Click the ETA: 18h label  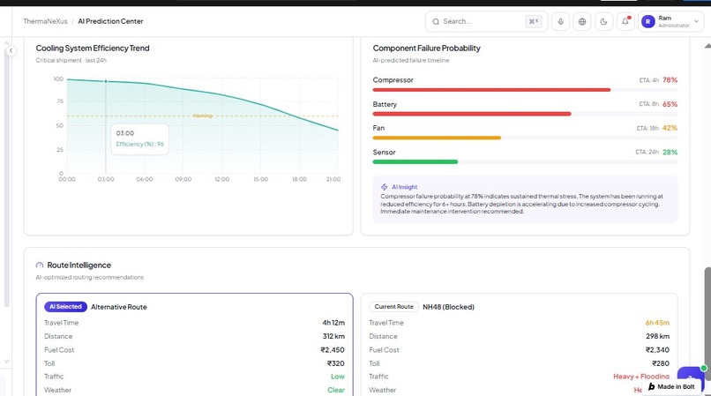click(647, 129)
